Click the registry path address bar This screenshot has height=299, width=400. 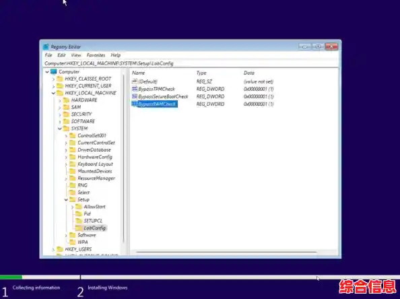[x=191, y=63]
